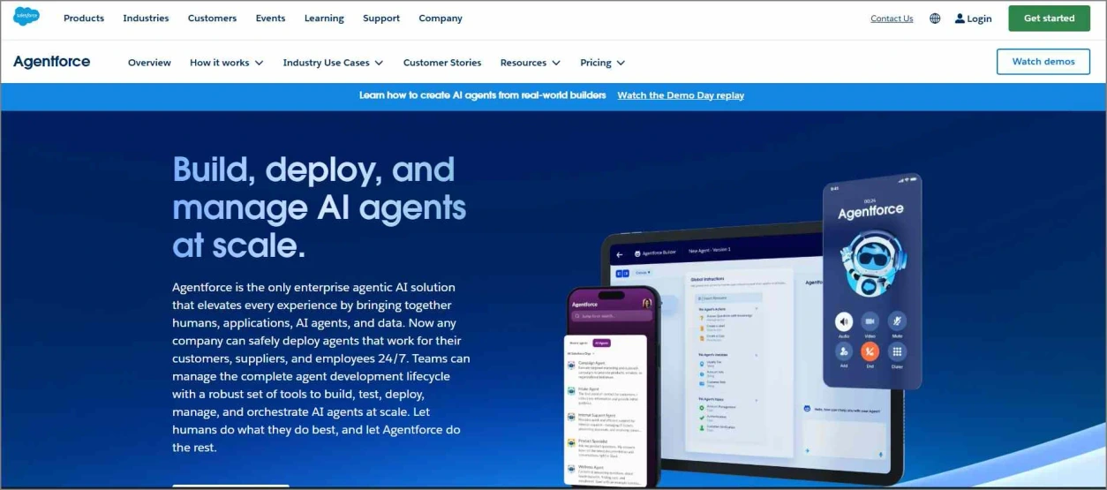Image resolution: width=1107 pixels, height=490 pixels.
Task: Expand the How it works dropdown
Action: click(x=226, y=63)
